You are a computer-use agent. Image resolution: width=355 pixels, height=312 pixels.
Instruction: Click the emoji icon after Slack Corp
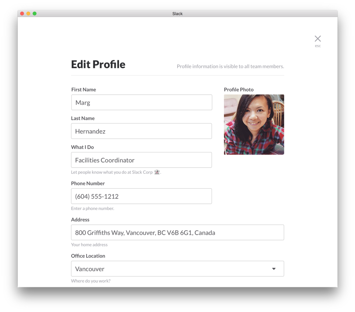pyautogui.click(x=157, y=172)
